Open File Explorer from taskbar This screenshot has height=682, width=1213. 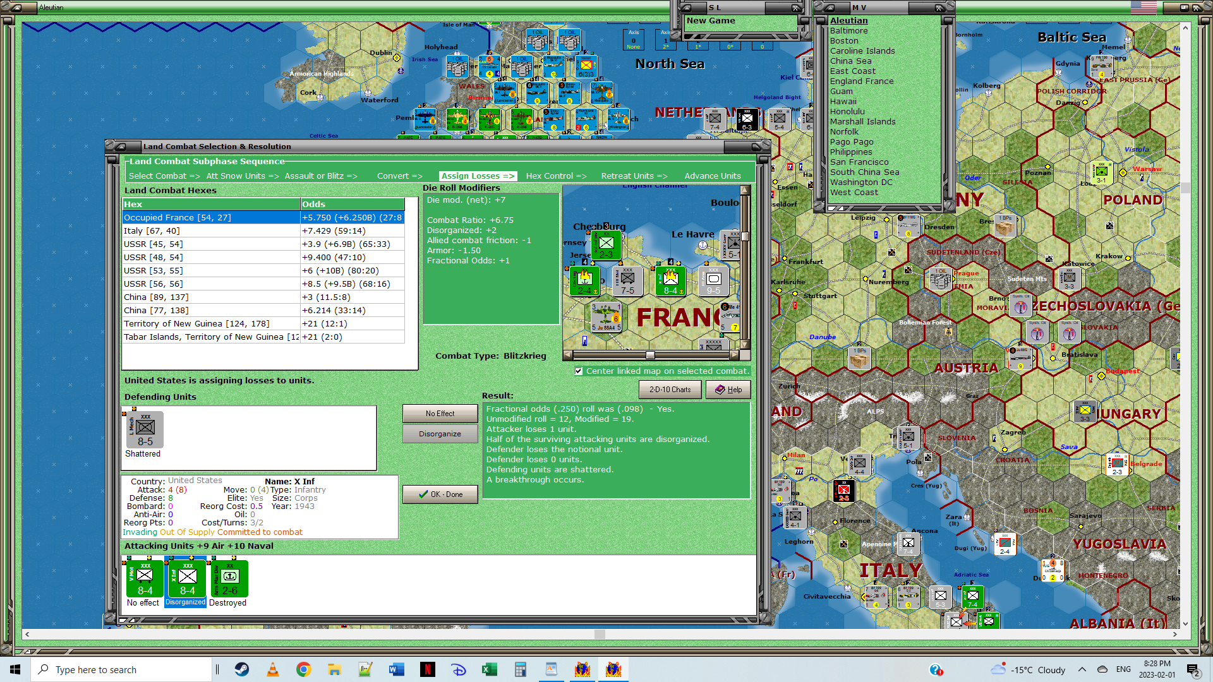click(x=335, y=669)
